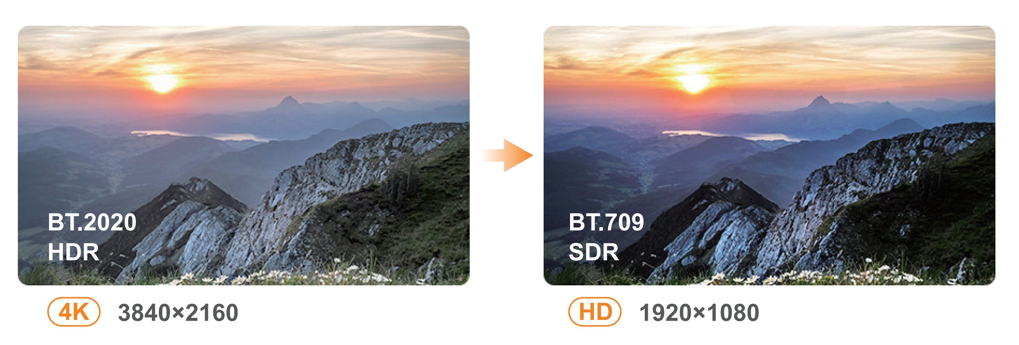Select the 3840×2160 resolution text

coord(178,312)
